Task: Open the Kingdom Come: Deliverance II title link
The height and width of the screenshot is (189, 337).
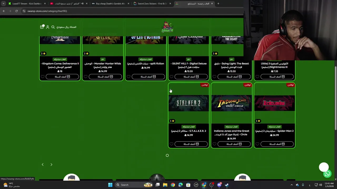Action: coord(60,65)
